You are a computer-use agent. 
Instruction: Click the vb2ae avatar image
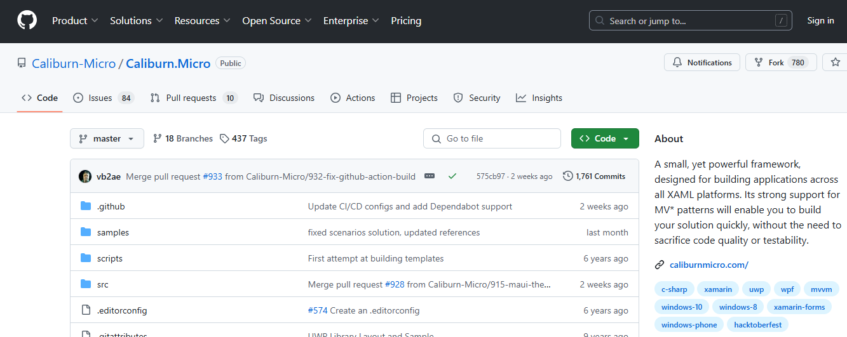click(x=85, y=176)
